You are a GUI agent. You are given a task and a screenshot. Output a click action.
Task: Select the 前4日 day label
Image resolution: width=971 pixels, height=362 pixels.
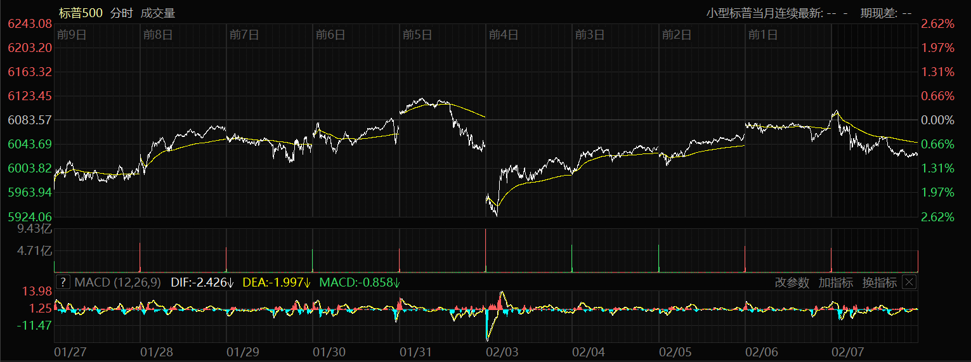[x=504, y=34]
